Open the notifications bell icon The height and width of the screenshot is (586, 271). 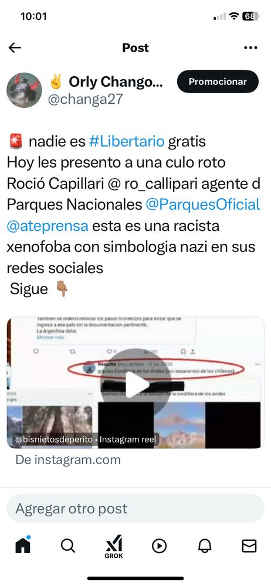coord(204,546)
